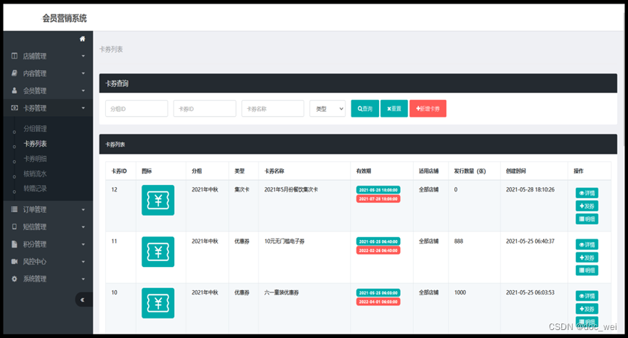Open 核销流水 submenu item

(36, 173)
